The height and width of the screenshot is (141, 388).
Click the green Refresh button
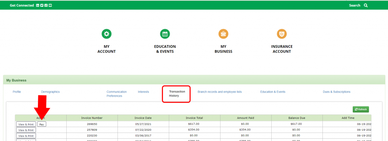[x=361, y=109]
